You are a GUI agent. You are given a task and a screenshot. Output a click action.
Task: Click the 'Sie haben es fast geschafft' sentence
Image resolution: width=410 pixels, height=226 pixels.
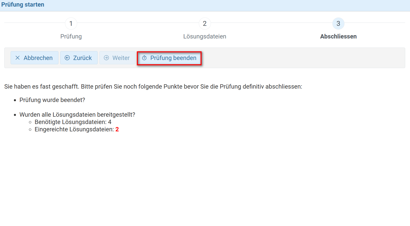coord(153,87)
